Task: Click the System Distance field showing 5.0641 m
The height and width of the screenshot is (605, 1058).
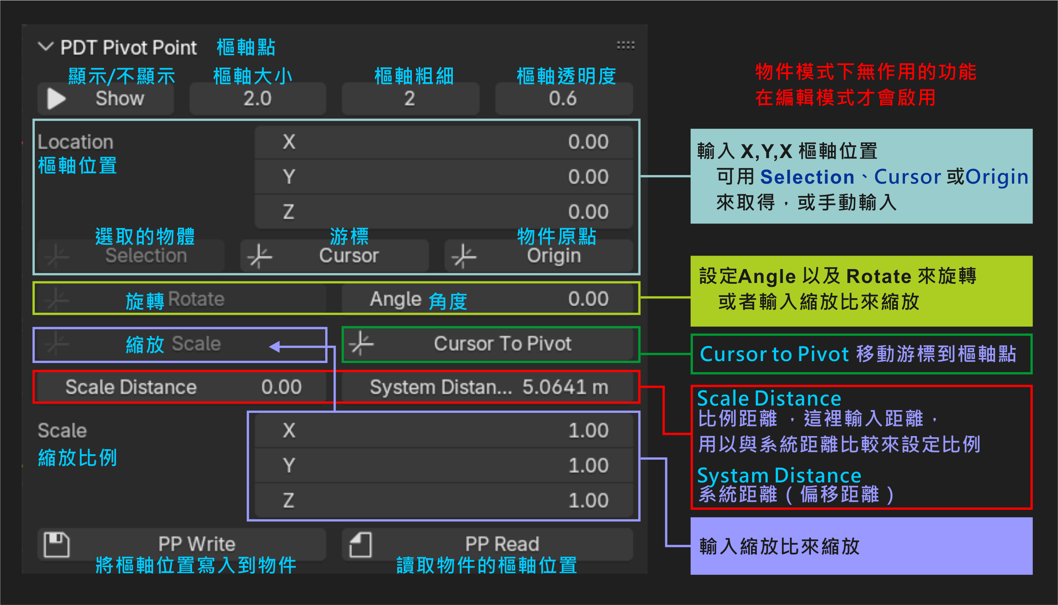Action: click(x=490, y=387)
